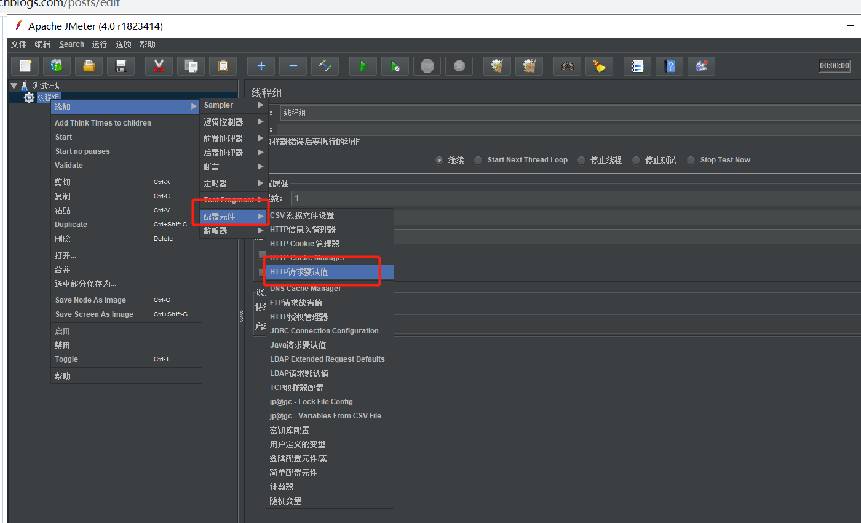Choose Save Node As Image entry

click(x=126, y=300)
